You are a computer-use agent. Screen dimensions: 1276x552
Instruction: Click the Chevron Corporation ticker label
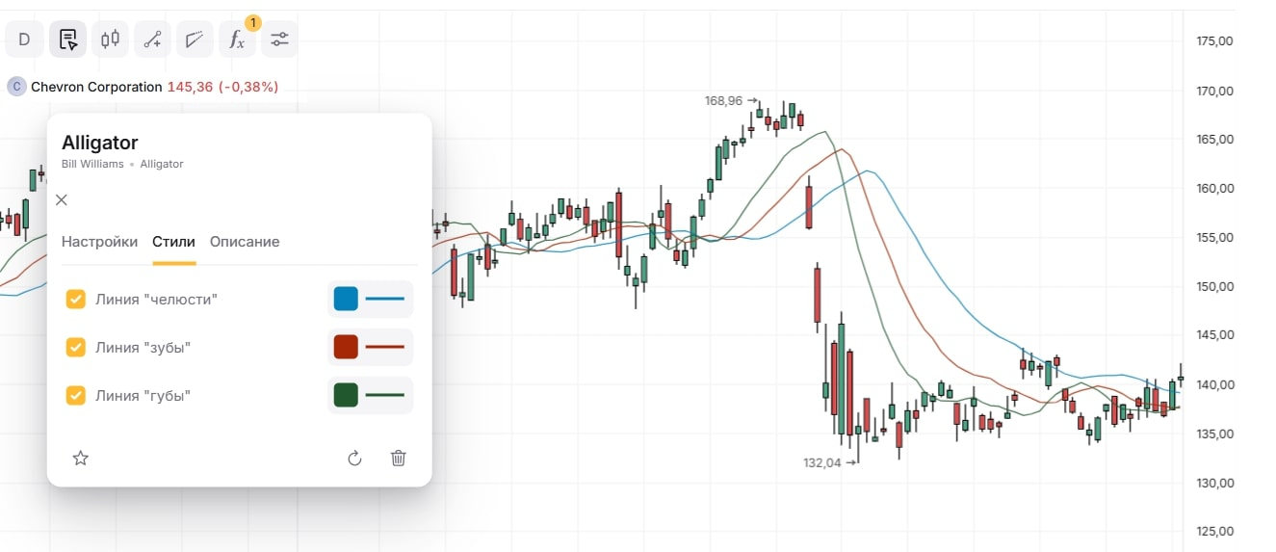pyautogui.click(x=96, y=87)
